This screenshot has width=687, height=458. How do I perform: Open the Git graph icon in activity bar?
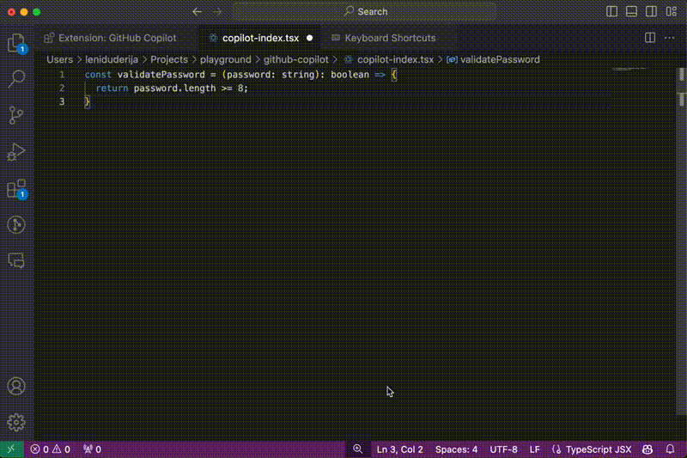[x=16, y=225]
